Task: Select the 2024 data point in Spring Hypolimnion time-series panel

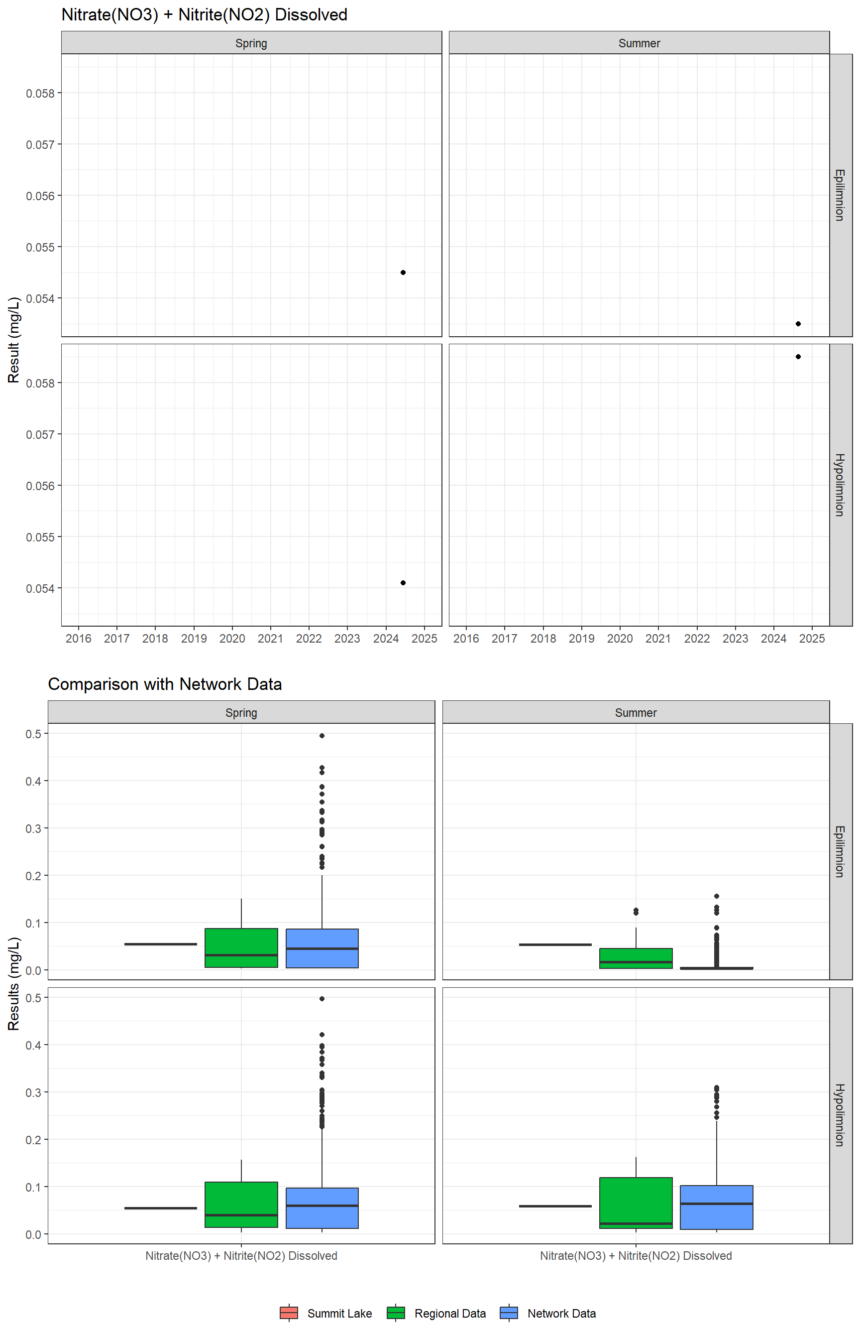Action: 403,583
